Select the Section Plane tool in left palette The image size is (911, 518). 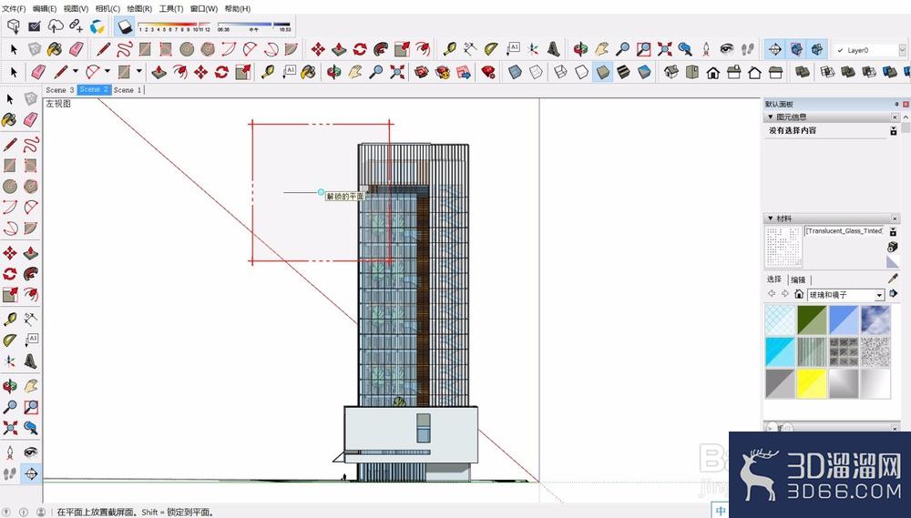(31, 474)
